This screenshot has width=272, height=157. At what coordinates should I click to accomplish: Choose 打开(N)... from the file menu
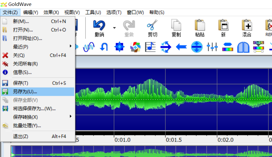click(x=38, y=30)
